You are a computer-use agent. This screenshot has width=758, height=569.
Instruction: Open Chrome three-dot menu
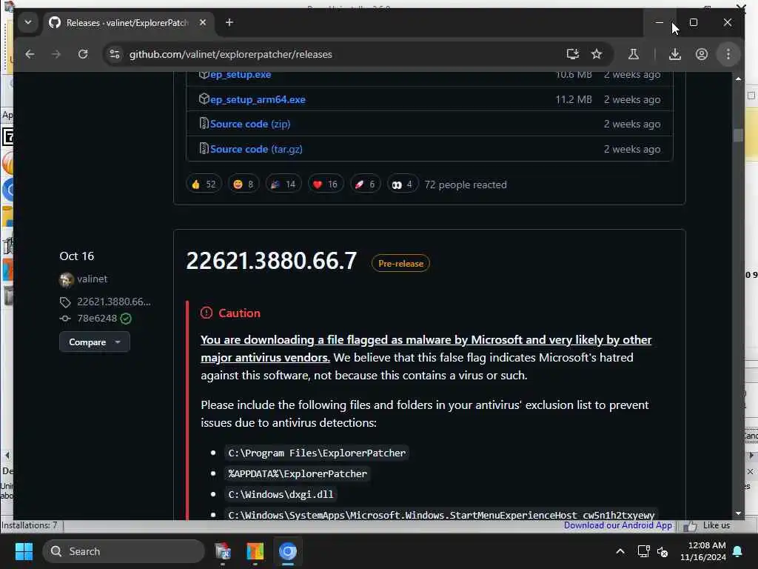click(728, 54)
